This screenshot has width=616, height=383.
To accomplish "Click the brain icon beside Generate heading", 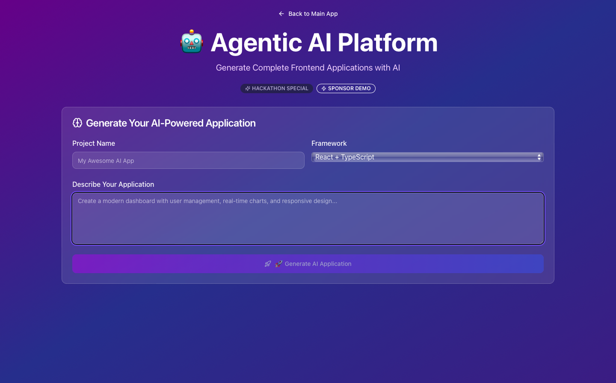I will pos(77,123).
